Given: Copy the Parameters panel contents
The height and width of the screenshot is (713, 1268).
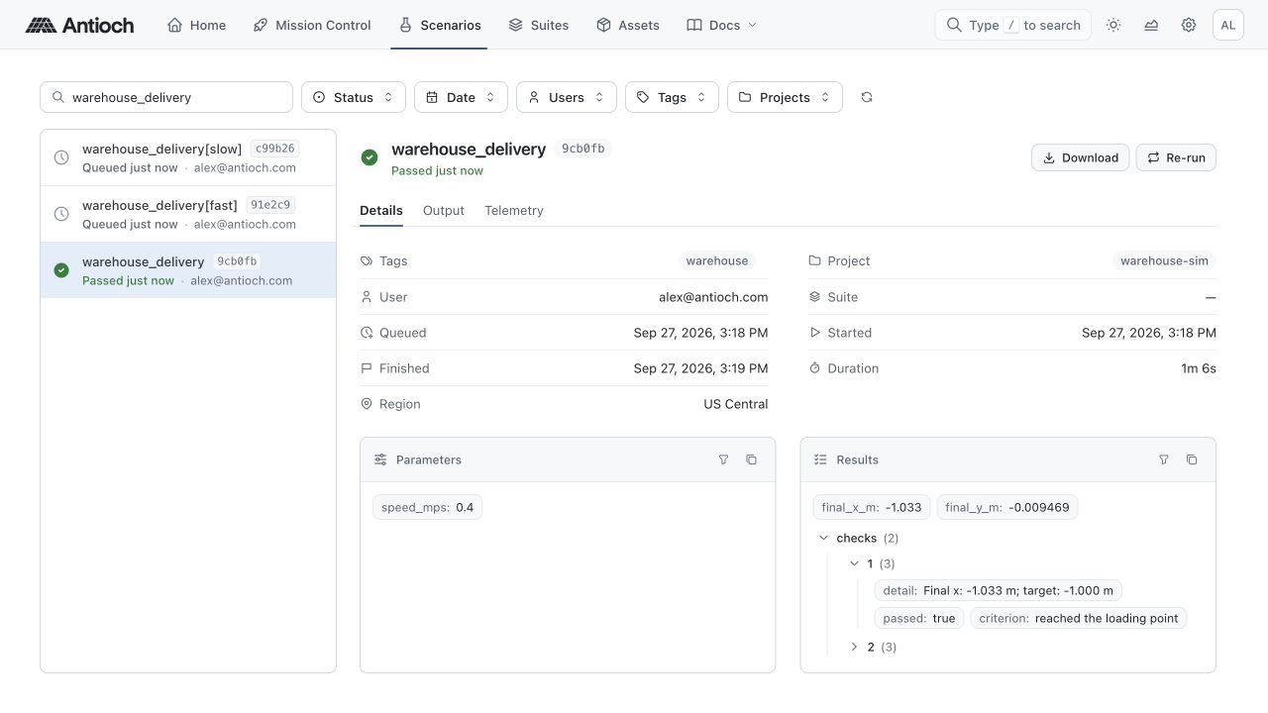Looking at the screenshot, I should coord(752,459).
